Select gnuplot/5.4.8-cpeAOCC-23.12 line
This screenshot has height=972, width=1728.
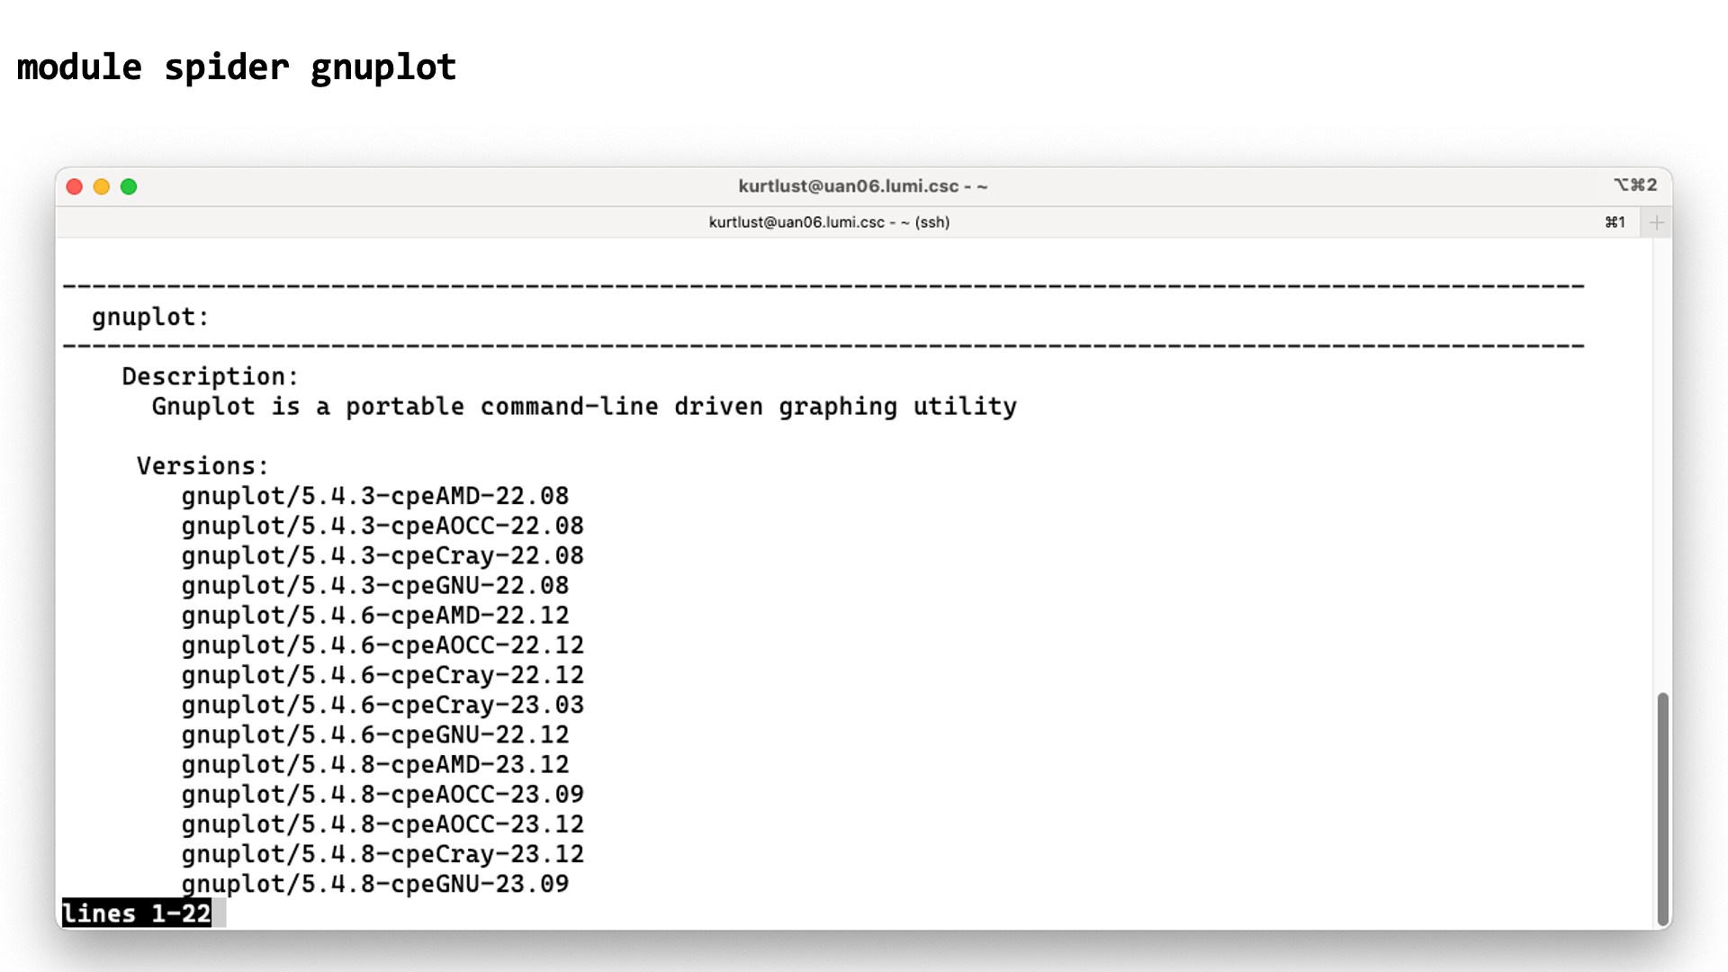point(382,823)
